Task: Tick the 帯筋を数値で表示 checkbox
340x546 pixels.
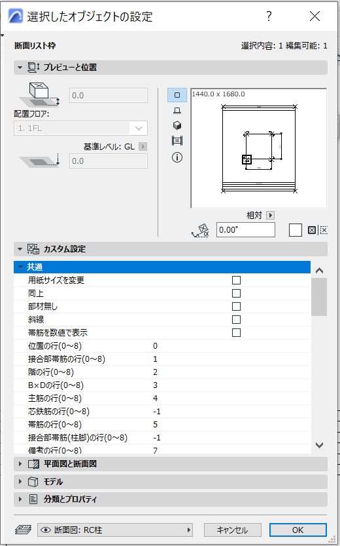Action: tap(236, 333)
